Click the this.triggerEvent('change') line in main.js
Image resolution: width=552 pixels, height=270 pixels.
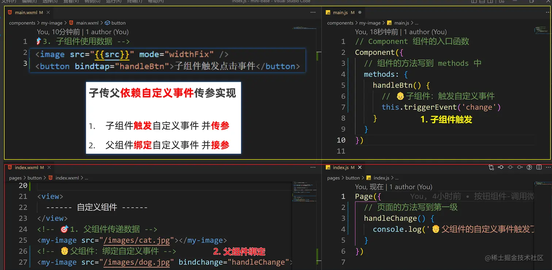[441, 107]
